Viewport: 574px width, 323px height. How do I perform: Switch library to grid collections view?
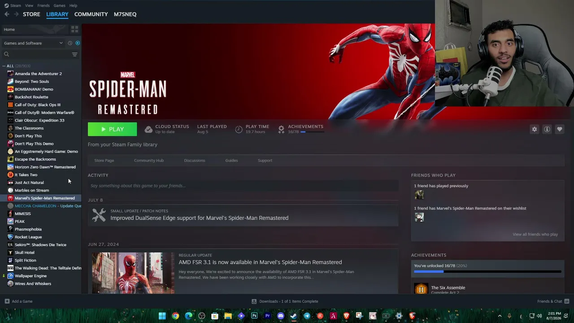74,29
